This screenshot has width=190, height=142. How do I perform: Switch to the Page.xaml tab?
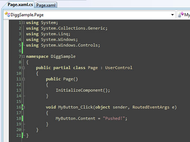pyautogui.click(x=46, y=5)
